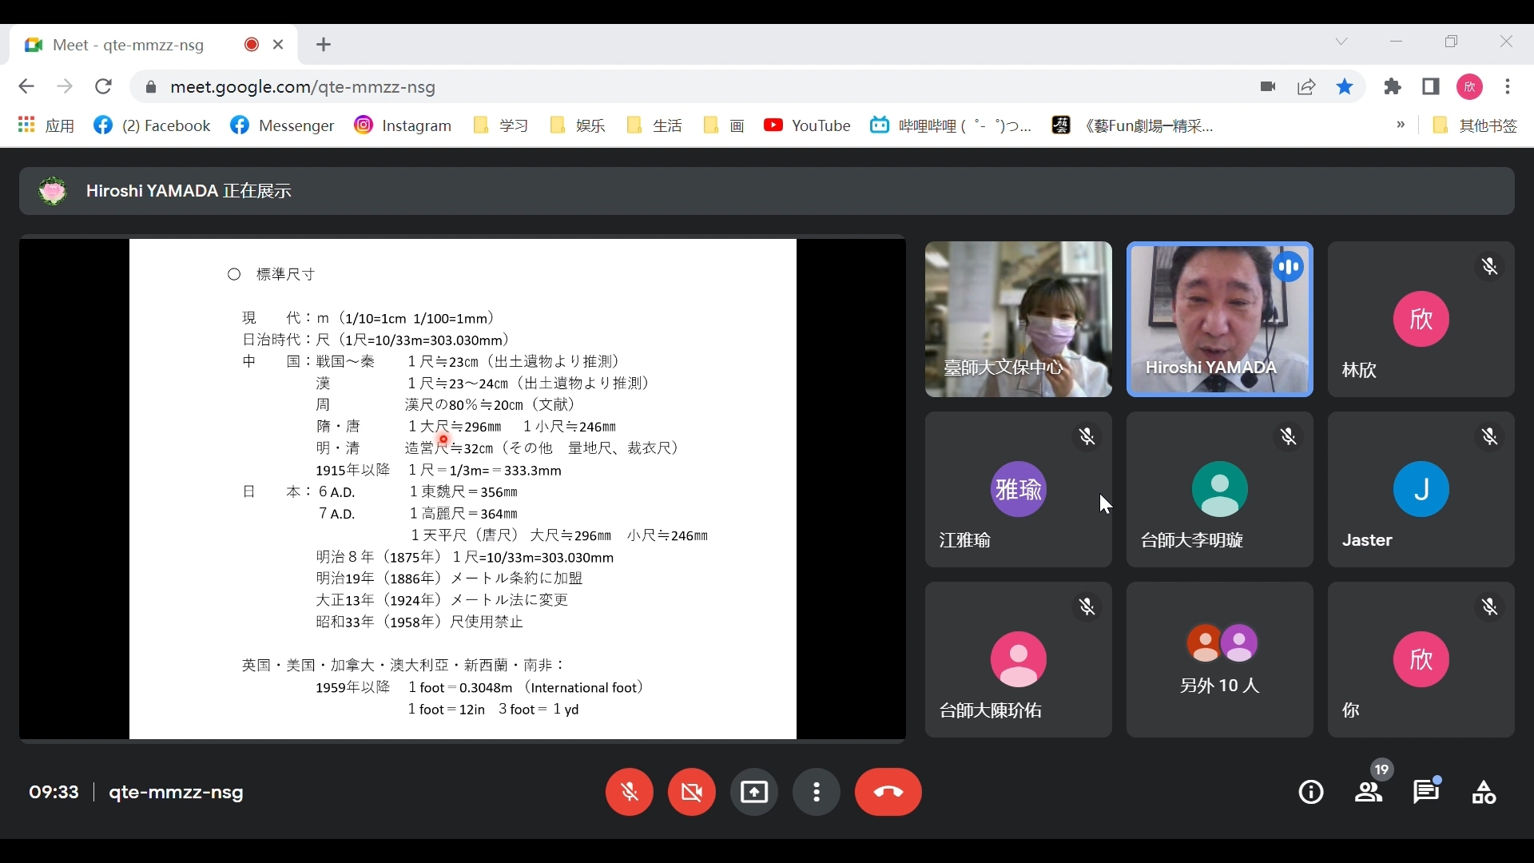Viewport: 1534px width, 863px height.
Task: Open the tab search dropdown arrow
Action: pos(1342,42)
